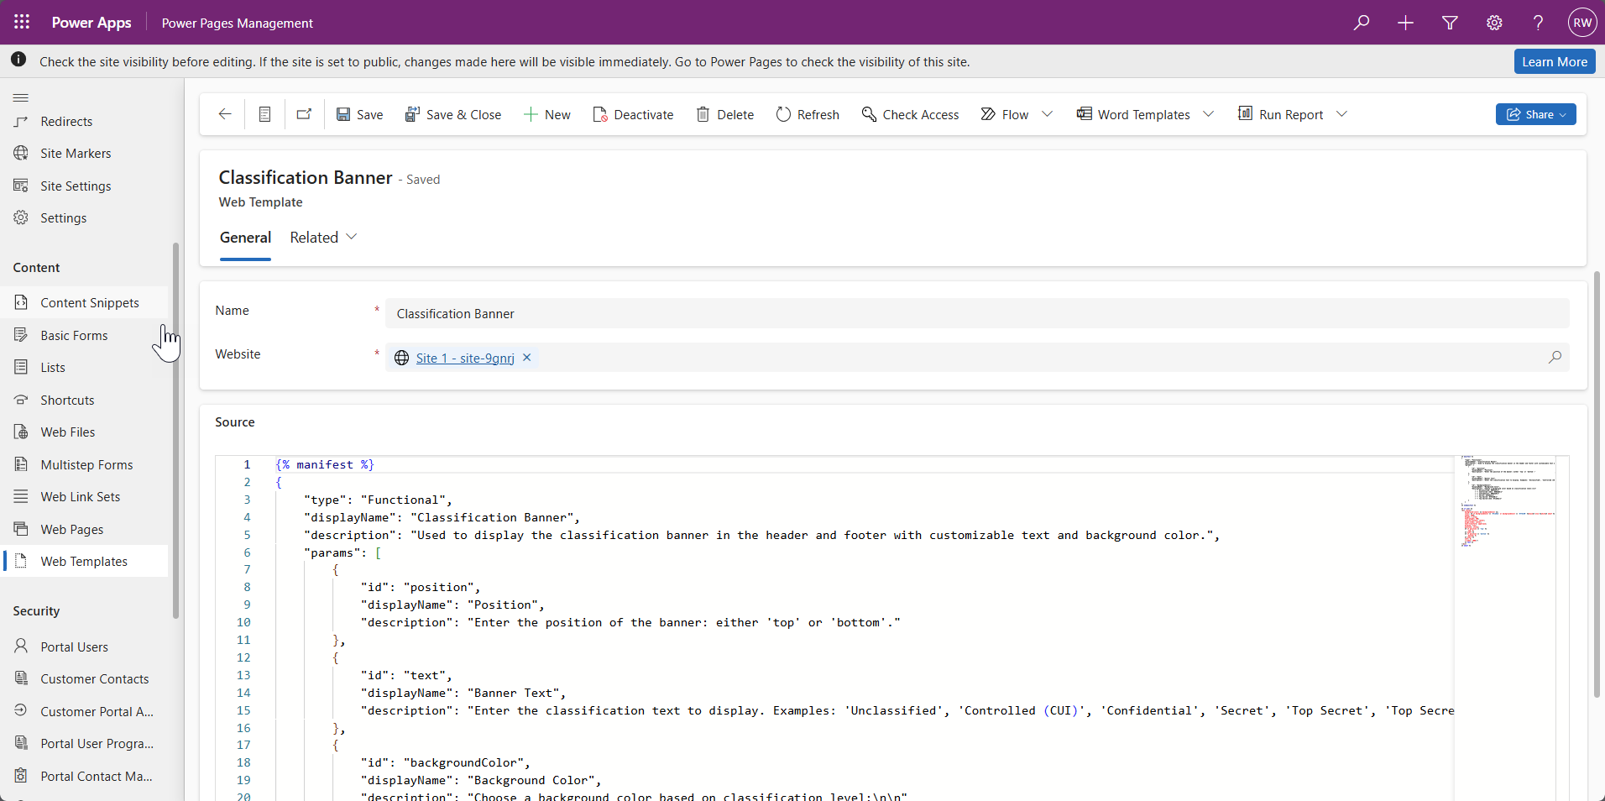Viewport: 1605px width, 801px height.
Task: Expand the Word Templates chevron
Action: coord(1209,114)
